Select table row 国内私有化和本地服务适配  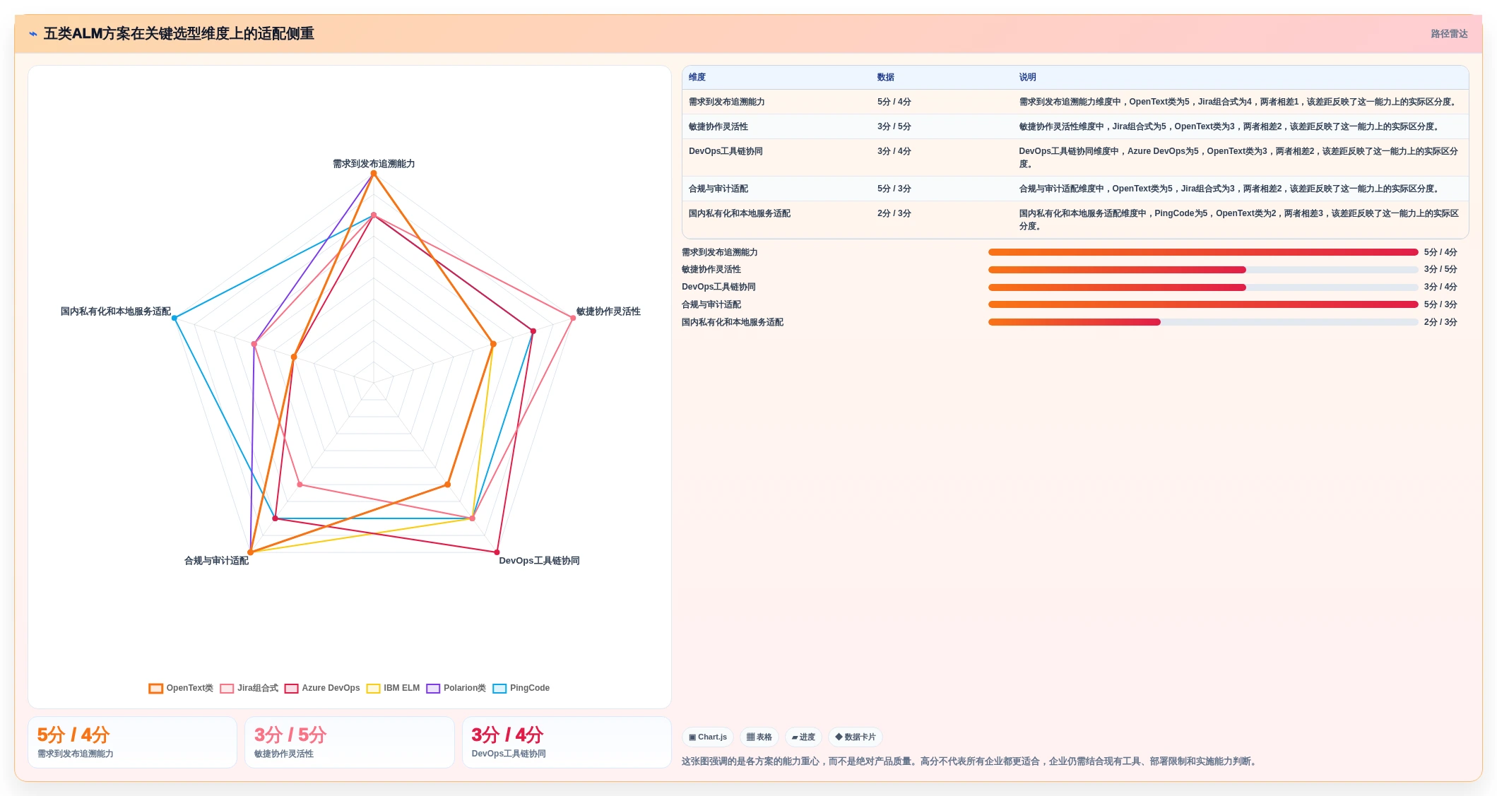[1075, 220]
